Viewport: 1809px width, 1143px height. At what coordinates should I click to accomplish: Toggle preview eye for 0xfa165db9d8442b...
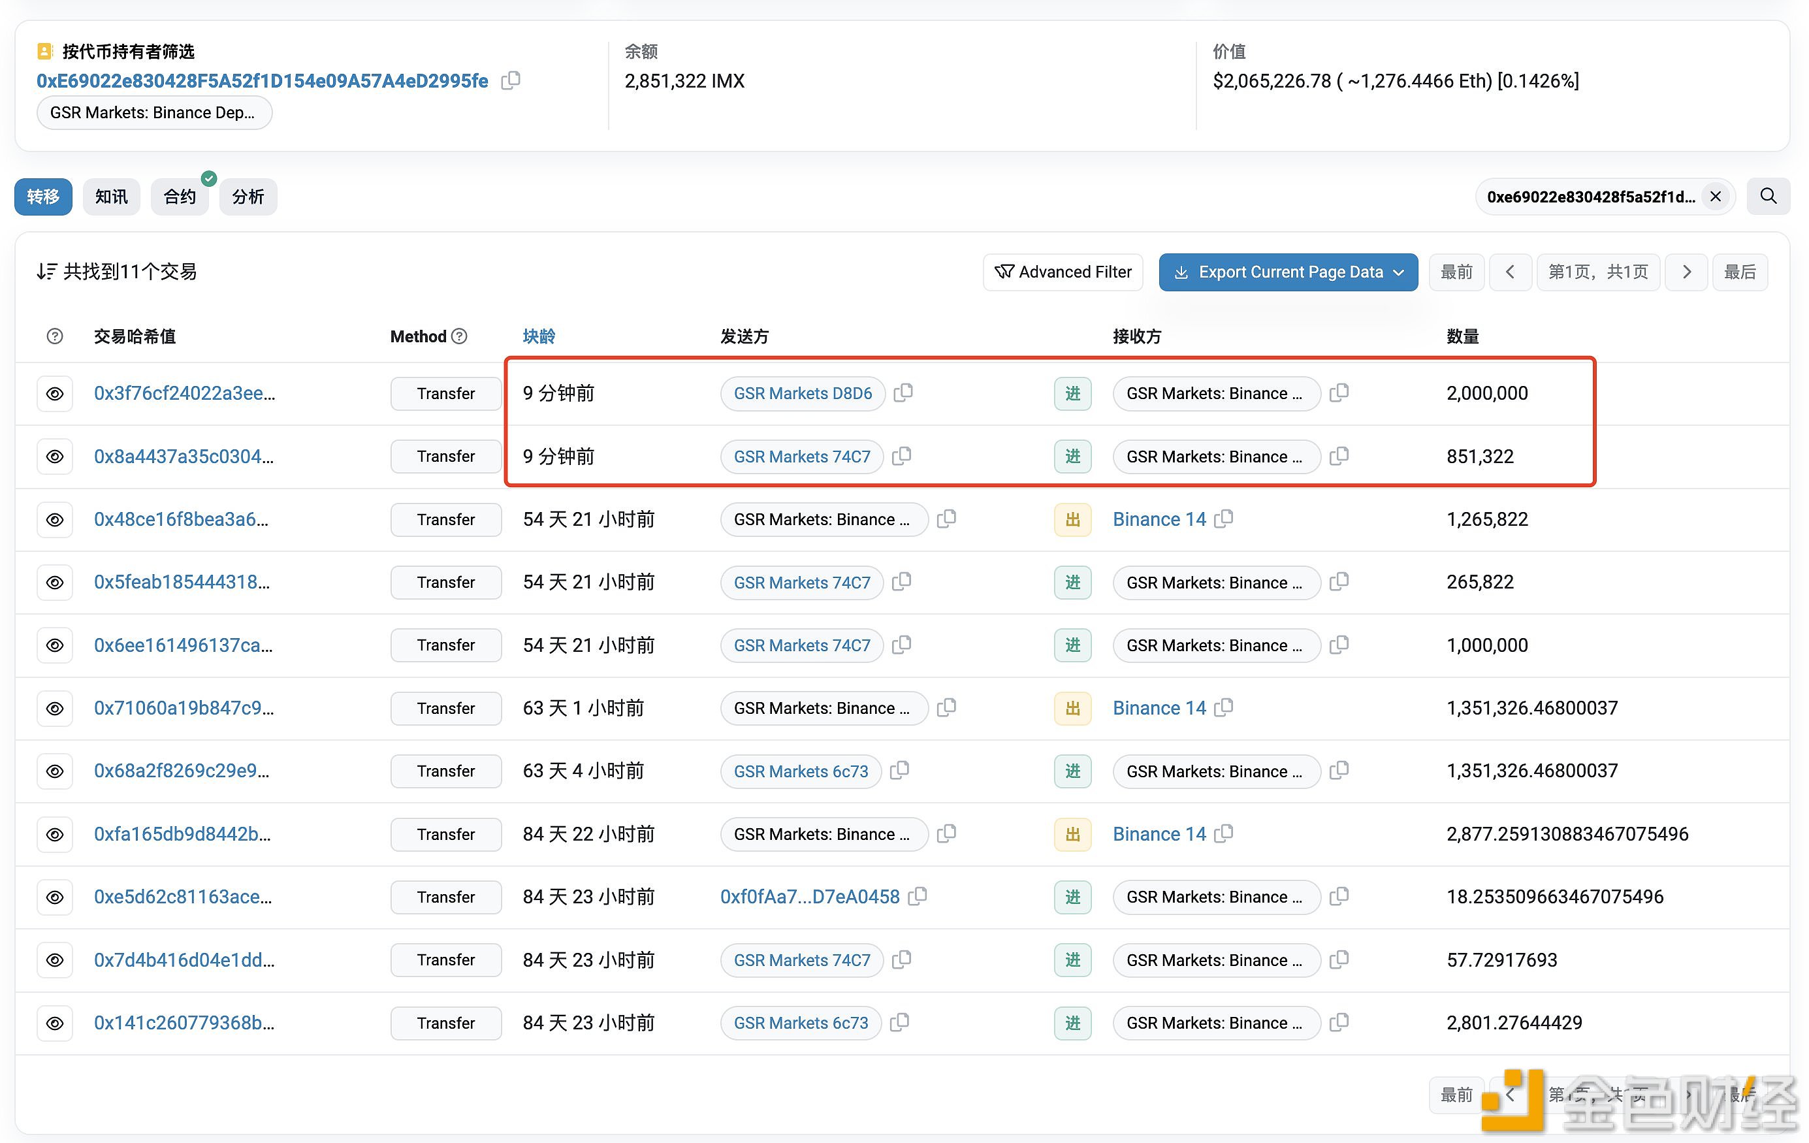pyautogui.click(x=55, y=834)
